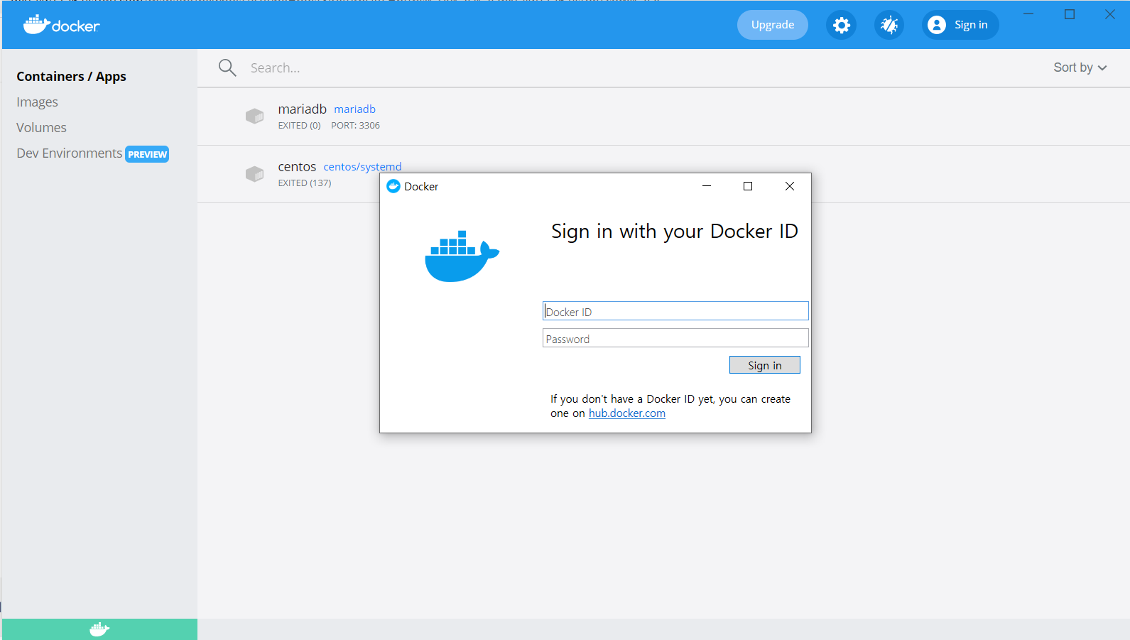
Task: Close the Docker sign-in dialog
Action: pos(790,186)
